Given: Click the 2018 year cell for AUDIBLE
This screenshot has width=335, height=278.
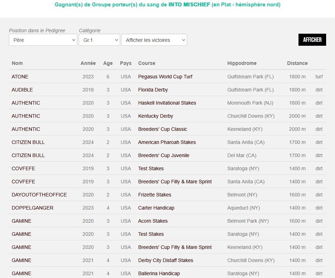Looking at the screenshot, I should (88, 90).
